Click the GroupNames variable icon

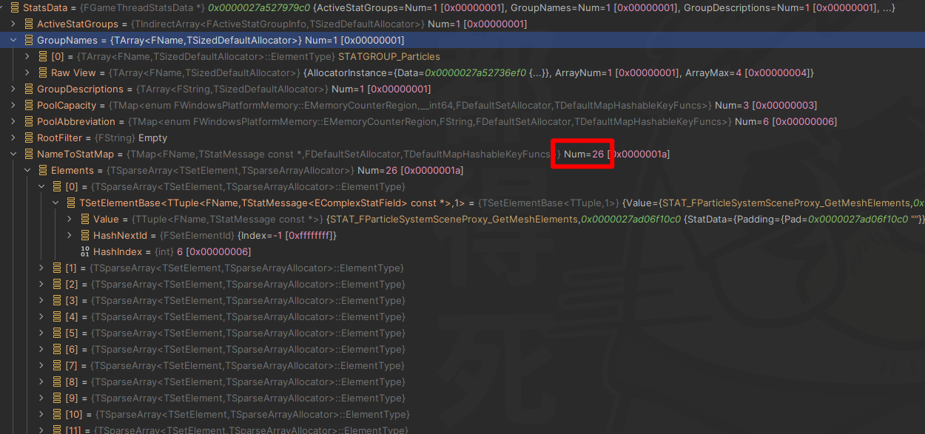[28, 40]
